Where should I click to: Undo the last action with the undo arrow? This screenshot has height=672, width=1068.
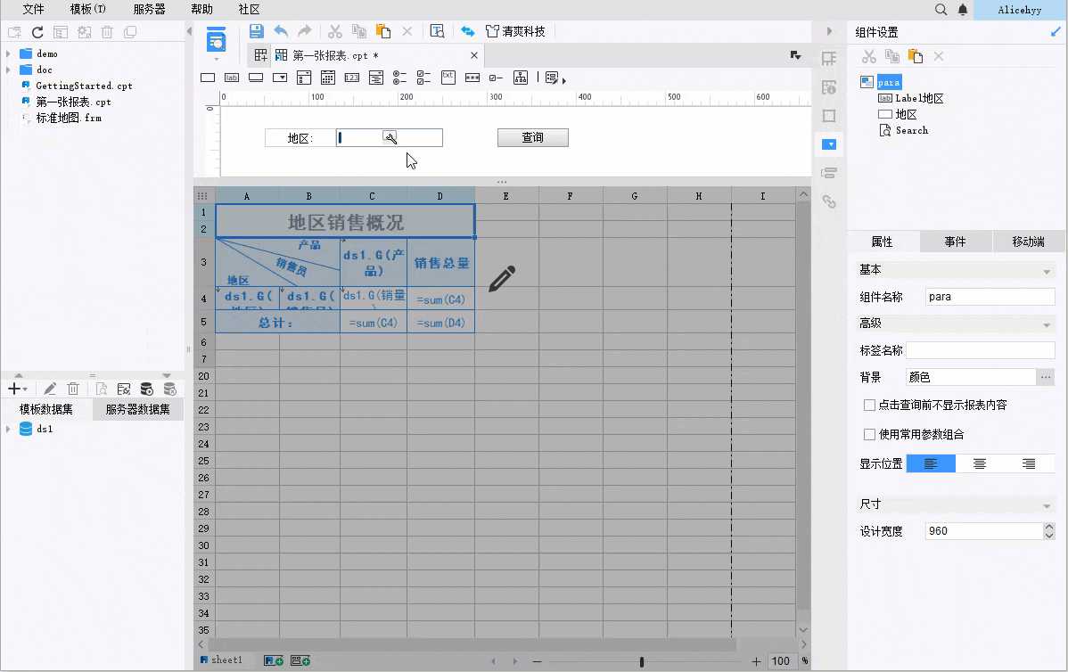[x=281, y=31]
